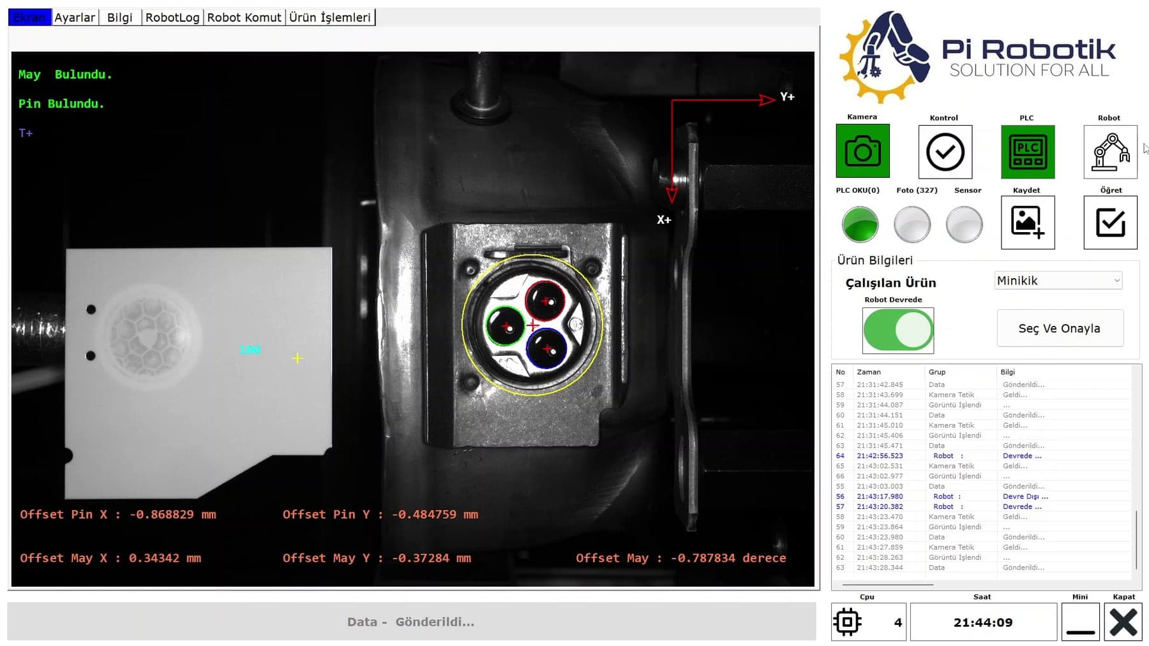
Task: Select the green PLC icon
Action: pos(1028,152)
